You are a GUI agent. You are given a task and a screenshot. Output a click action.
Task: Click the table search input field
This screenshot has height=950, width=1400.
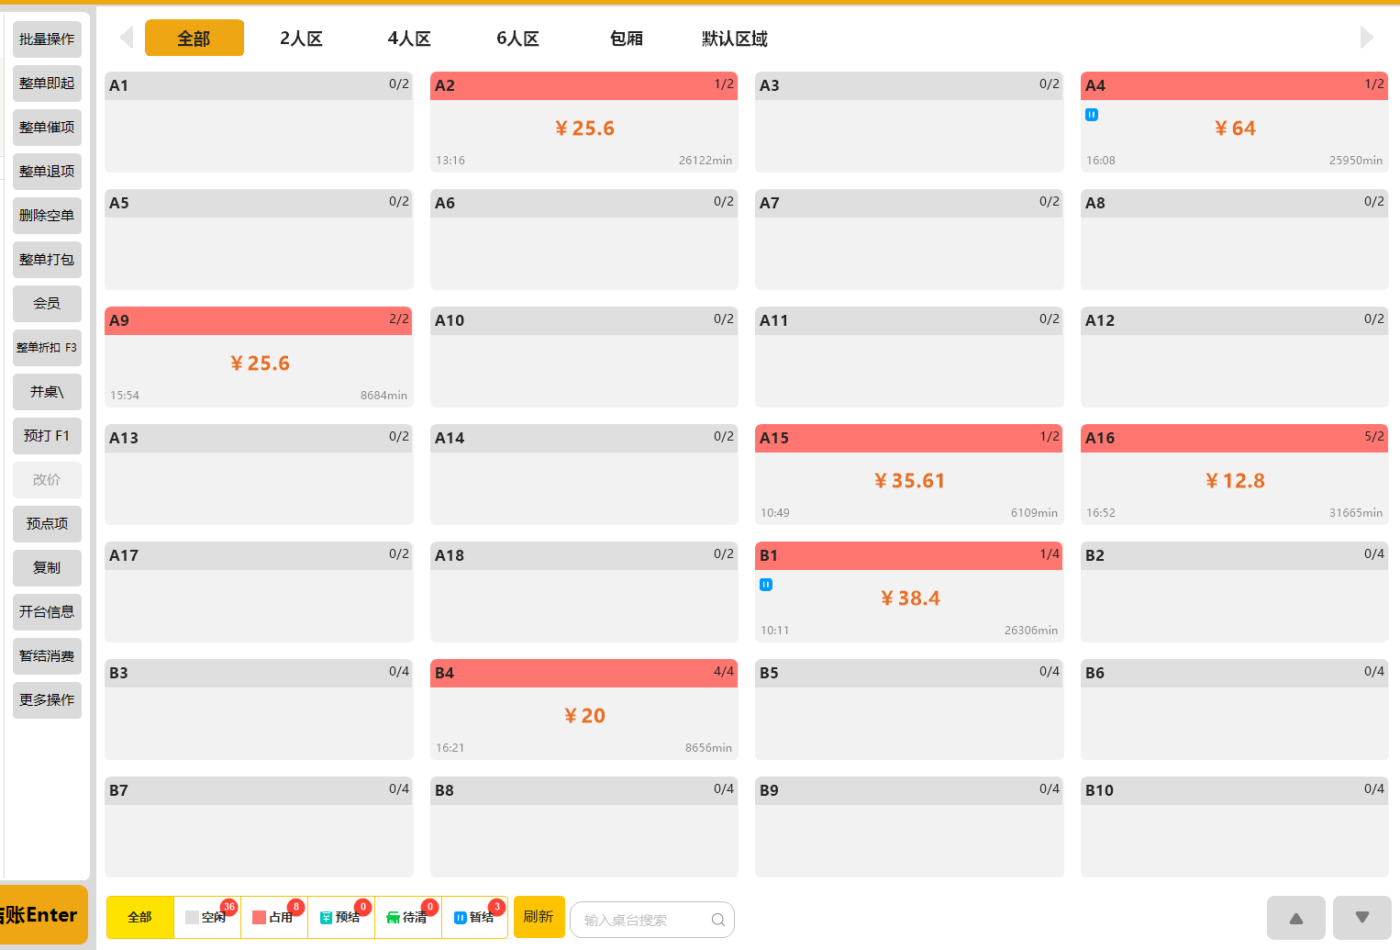coord(652,920)
